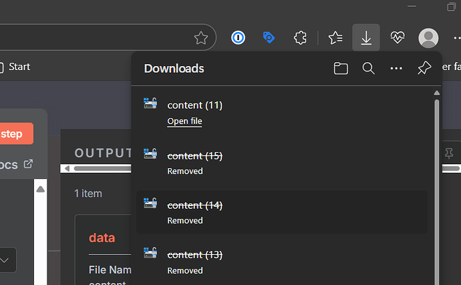Image resolution: width=461 pixels, height=285 pixels.
Task: Toggle the Downloads toolbar button
Action: (x=366, y=38)
